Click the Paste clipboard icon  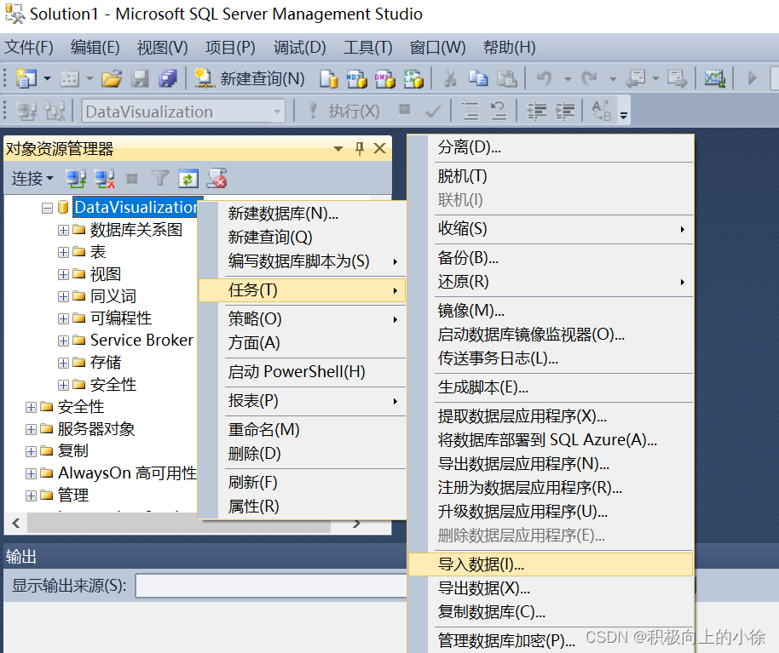(x=507, y=78)
